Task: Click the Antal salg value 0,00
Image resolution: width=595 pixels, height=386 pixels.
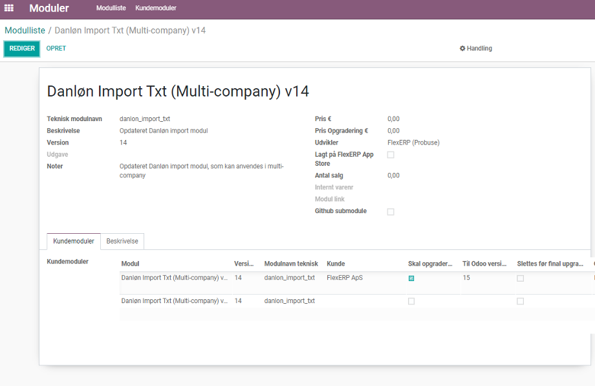Action: pyautogui.click(x=393, y=176)
